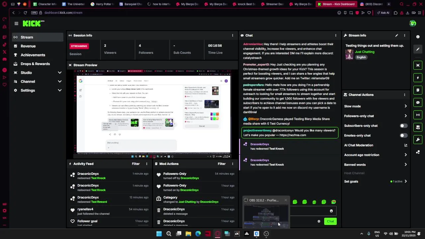425x239 pixels.
Task: Expand the Settings sidebar section
Action: pos(59,90)
